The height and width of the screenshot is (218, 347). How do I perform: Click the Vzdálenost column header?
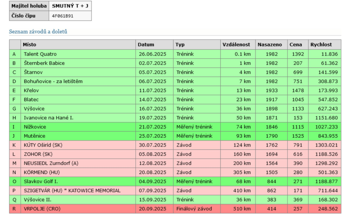[236, 45]
